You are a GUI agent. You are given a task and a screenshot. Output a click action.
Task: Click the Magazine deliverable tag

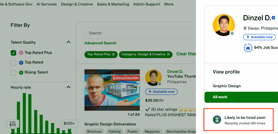152,132
